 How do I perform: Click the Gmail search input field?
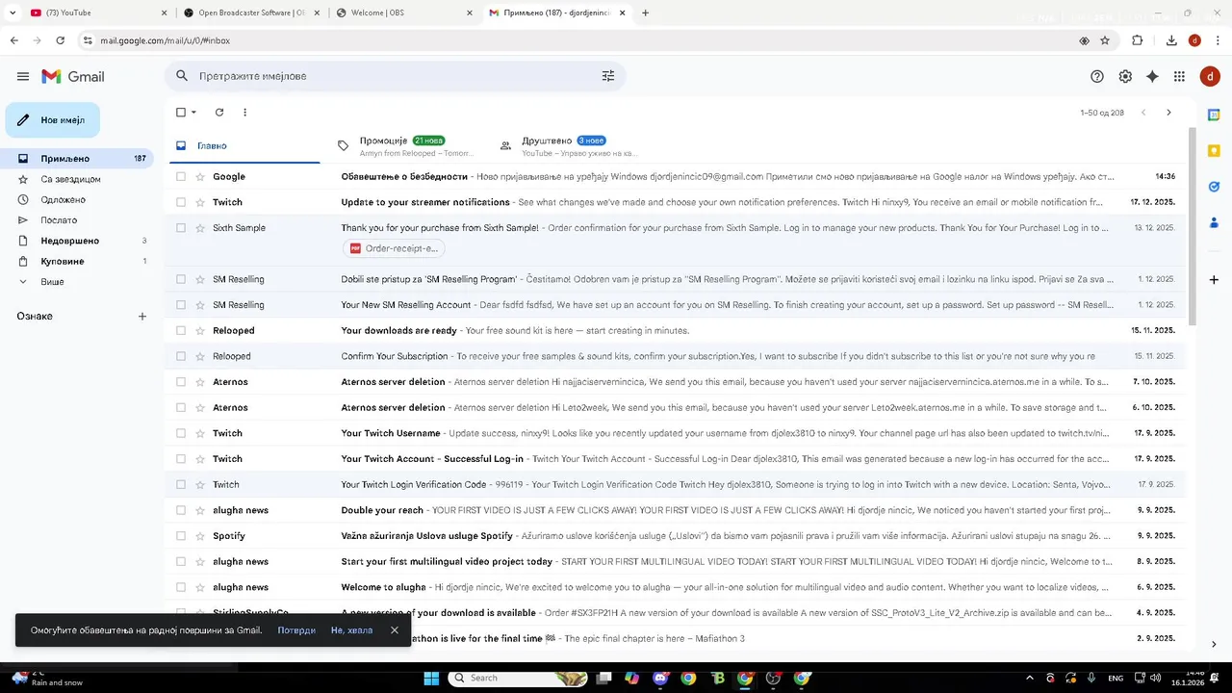click(395, 76)
